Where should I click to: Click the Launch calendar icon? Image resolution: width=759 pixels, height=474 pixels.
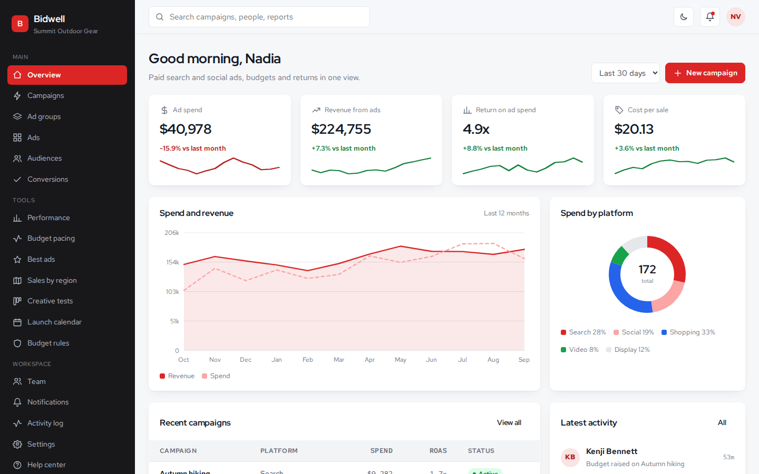pos(17,322)
